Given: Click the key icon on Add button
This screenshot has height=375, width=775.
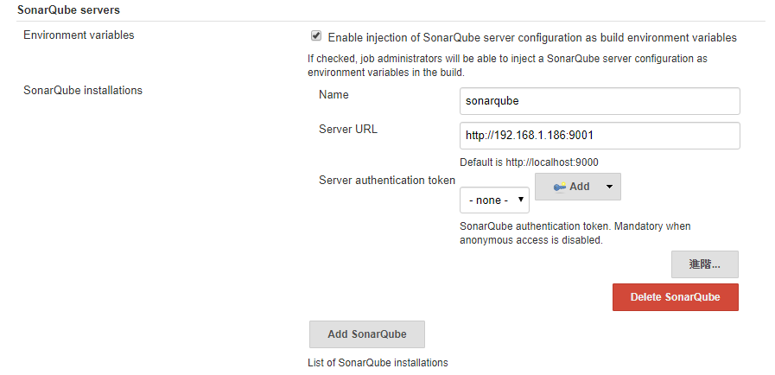Looking at the screenshot, I should click(560, 187).
